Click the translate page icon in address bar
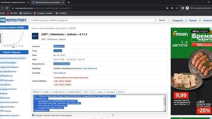Image resolution: width=212 pixels, height=119 pixels. coord(167,8)
